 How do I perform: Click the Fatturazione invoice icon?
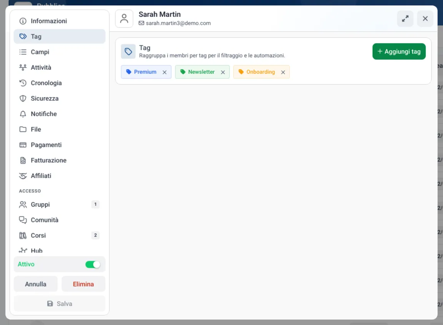point(23,160)
